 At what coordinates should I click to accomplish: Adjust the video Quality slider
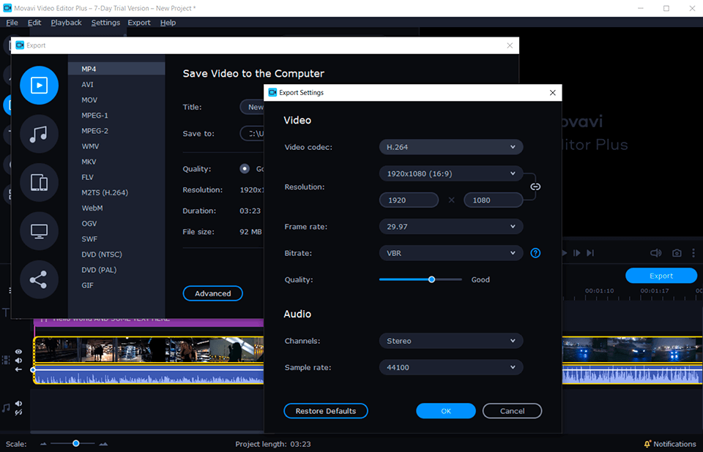[x=431, y=279]
